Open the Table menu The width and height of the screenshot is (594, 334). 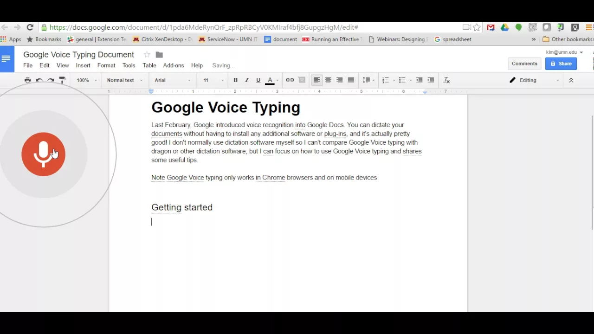click(x=149, y=65)
